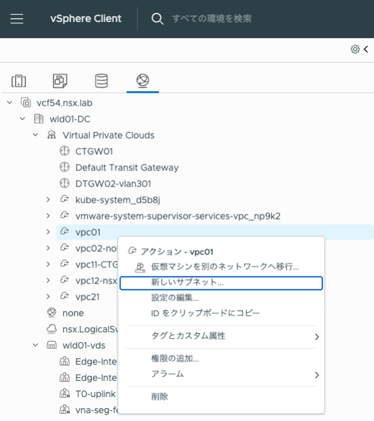Screen dimensions: 374x421
Task: Click the gateway icon beside CTGW01
Action: point(65,151)
